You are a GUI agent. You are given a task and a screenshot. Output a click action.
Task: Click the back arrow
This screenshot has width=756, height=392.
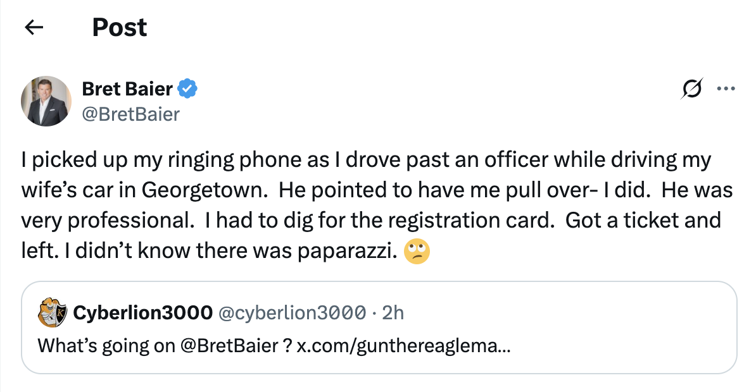click(34, 27)
